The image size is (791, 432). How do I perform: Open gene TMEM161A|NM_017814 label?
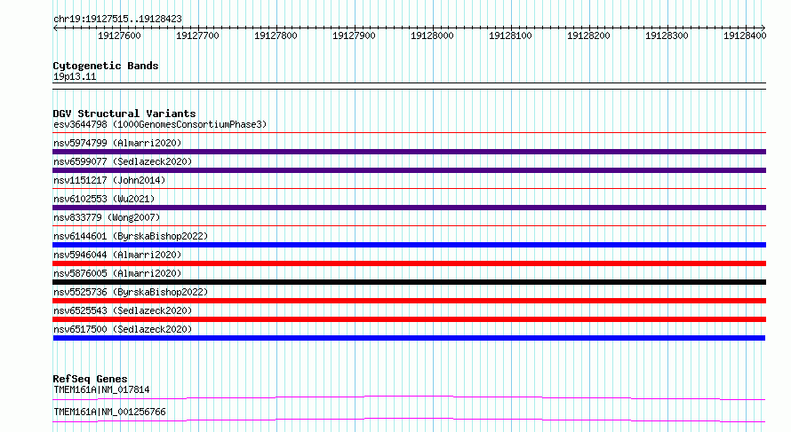pyautogui.click(x=101, y=389)
